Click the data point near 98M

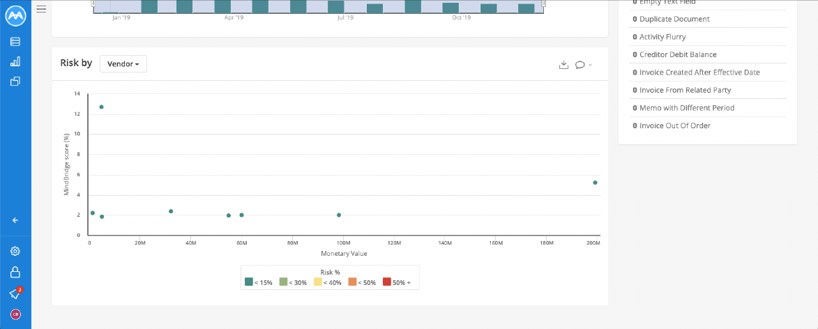pyautogui.click(x=339, y=215)
